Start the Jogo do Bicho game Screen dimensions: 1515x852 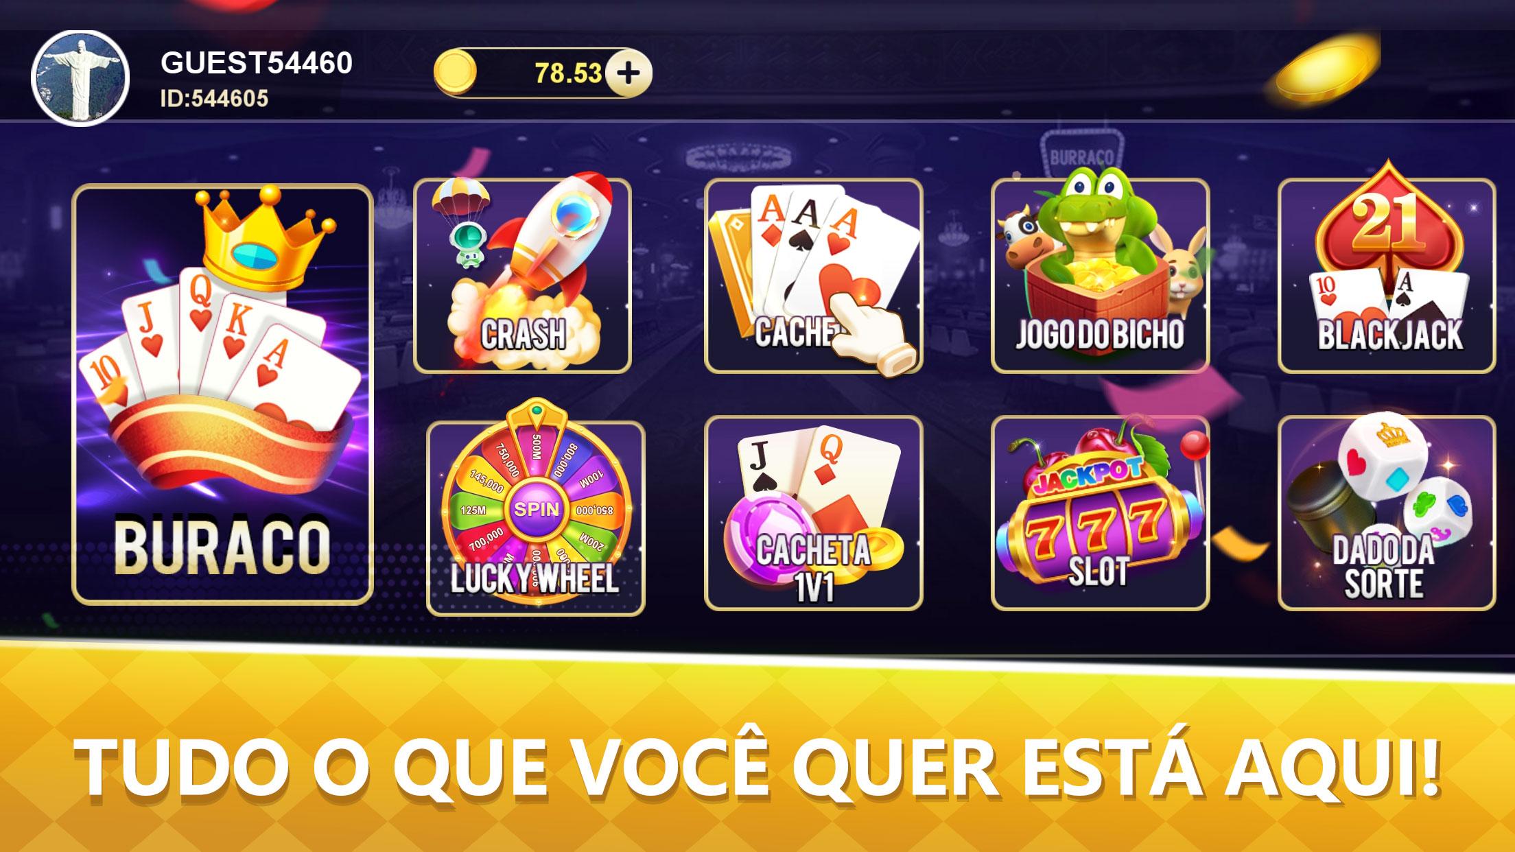click(x=1100, y=276)
